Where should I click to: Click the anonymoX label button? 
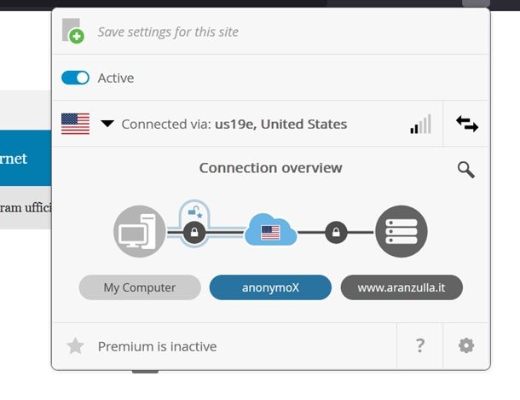[270, 287]
